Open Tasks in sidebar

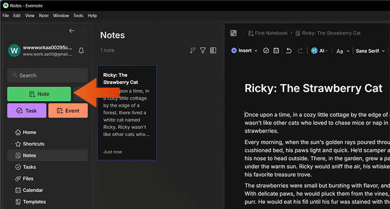tap(26, 167)
